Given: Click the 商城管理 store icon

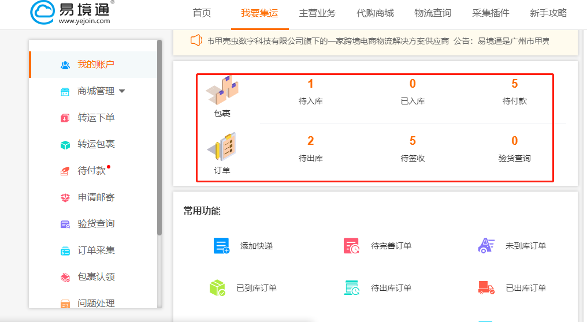Looking at the screenshot, I should pyautogui.click(x=65, y=92).
